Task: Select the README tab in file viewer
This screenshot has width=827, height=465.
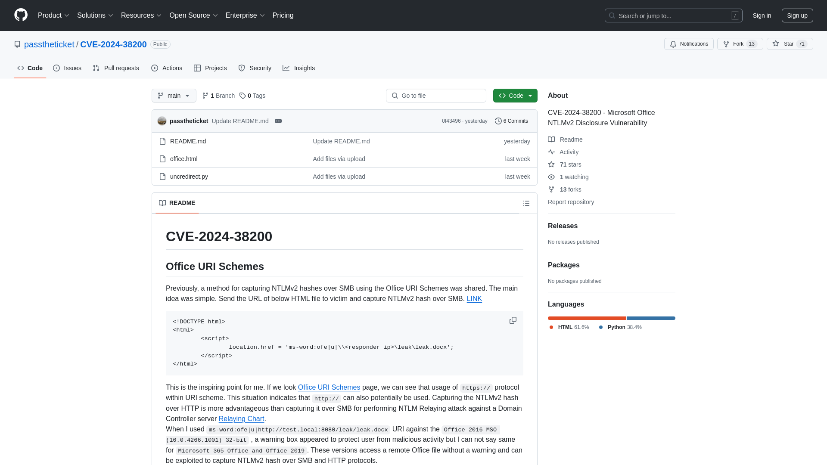Action: coord(177,203)
